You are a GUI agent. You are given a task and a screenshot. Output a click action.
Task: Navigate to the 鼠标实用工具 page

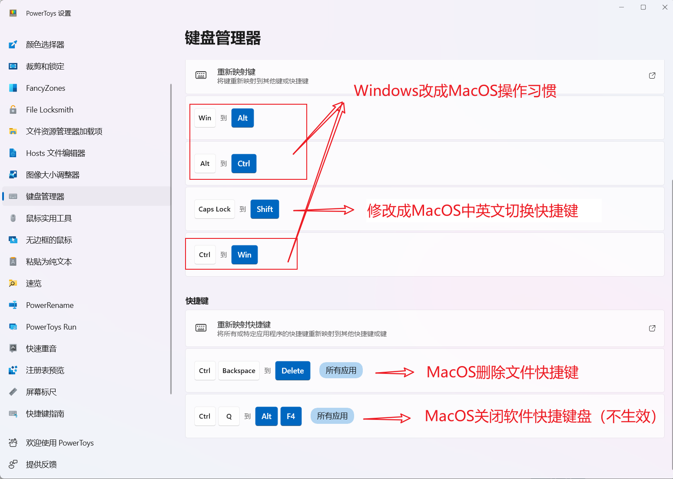tap(87, 218)
